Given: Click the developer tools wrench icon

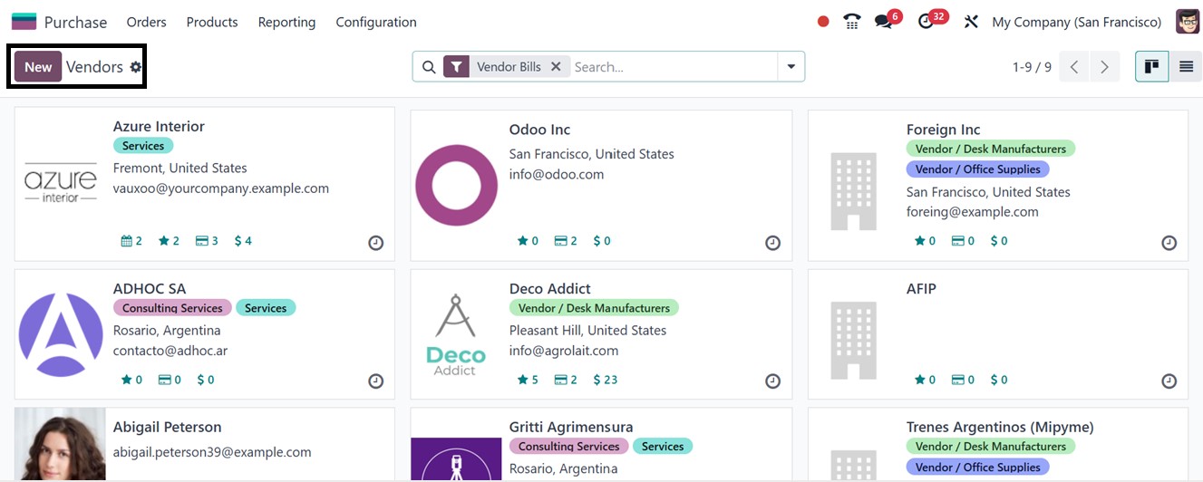Looking at the screenshot, I should pyautogui.click(x=971, y=22).
